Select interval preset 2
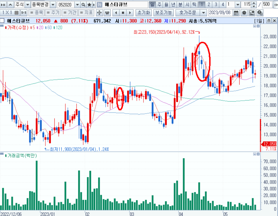The width and height of the screenshot is (278, 216). 209,4
